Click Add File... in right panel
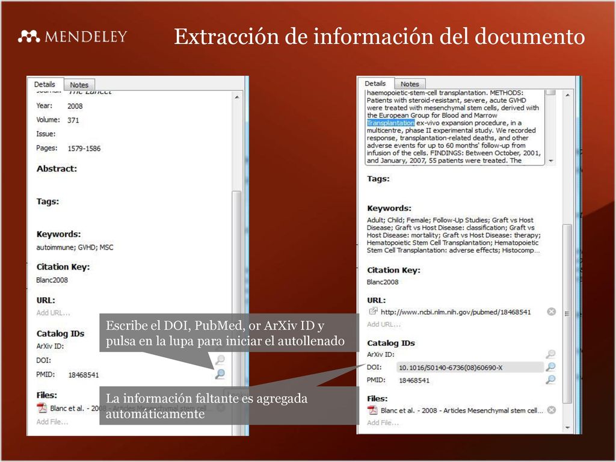The width and height of the screenshot is (616, 462). pyautogui.click(x=383, y=423)
